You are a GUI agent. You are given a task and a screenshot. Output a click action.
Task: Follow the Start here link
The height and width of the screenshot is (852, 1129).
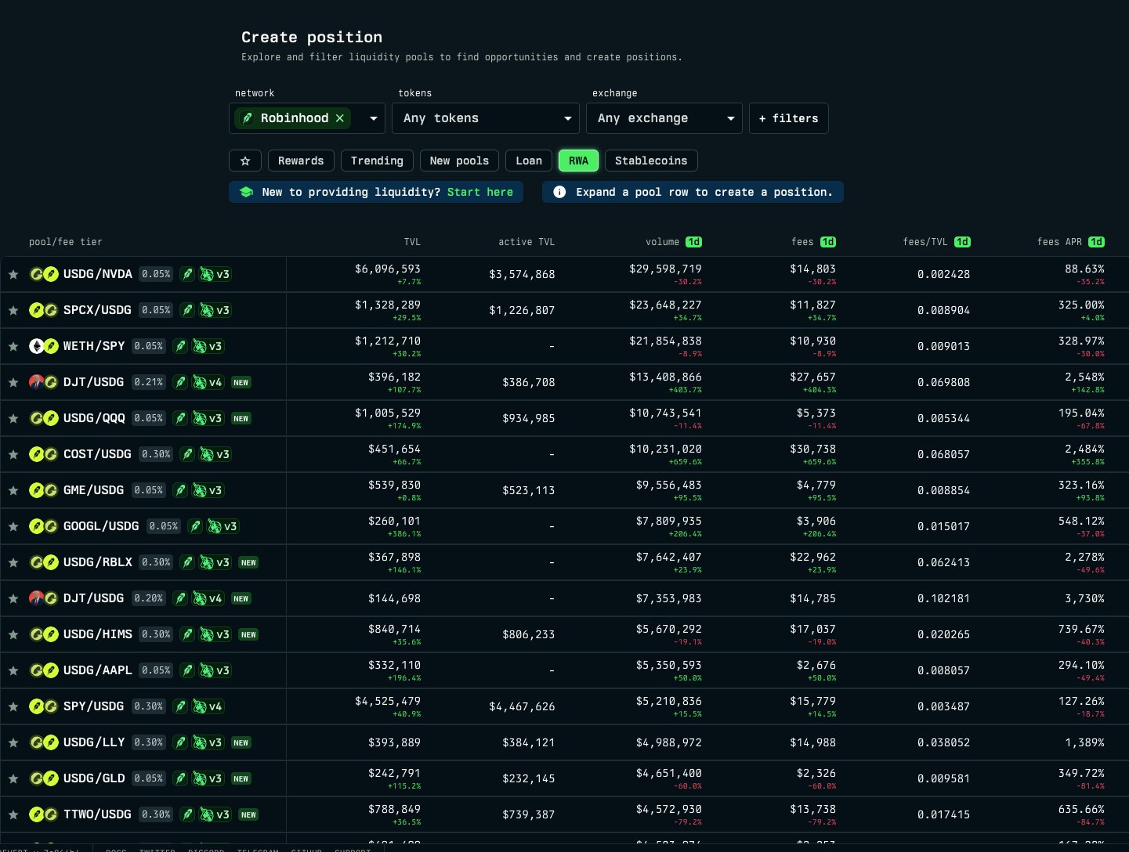pos(480,192)
